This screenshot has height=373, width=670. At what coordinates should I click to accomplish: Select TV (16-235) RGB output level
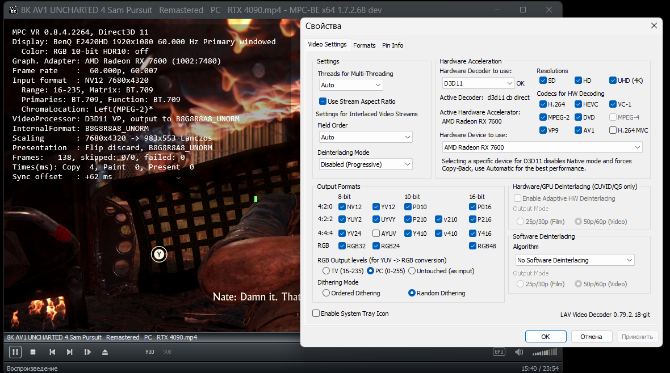(x=326, y=271)
